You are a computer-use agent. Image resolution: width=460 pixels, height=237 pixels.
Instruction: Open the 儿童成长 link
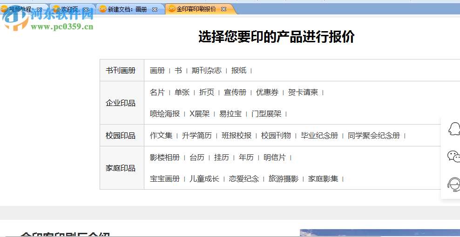coord(204,179)
